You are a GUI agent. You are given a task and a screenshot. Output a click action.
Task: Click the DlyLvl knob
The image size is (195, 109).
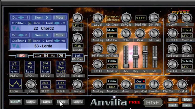point(182,85)
